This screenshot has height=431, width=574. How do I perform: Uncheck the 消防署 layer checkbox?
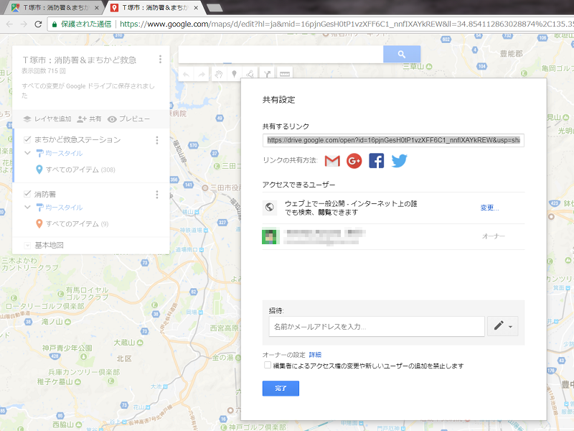point(27,194)
